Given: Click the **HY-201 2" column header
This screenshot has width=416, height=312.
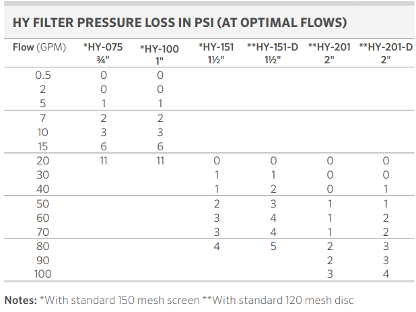Looking at the screenshot, I should (330, 53).
